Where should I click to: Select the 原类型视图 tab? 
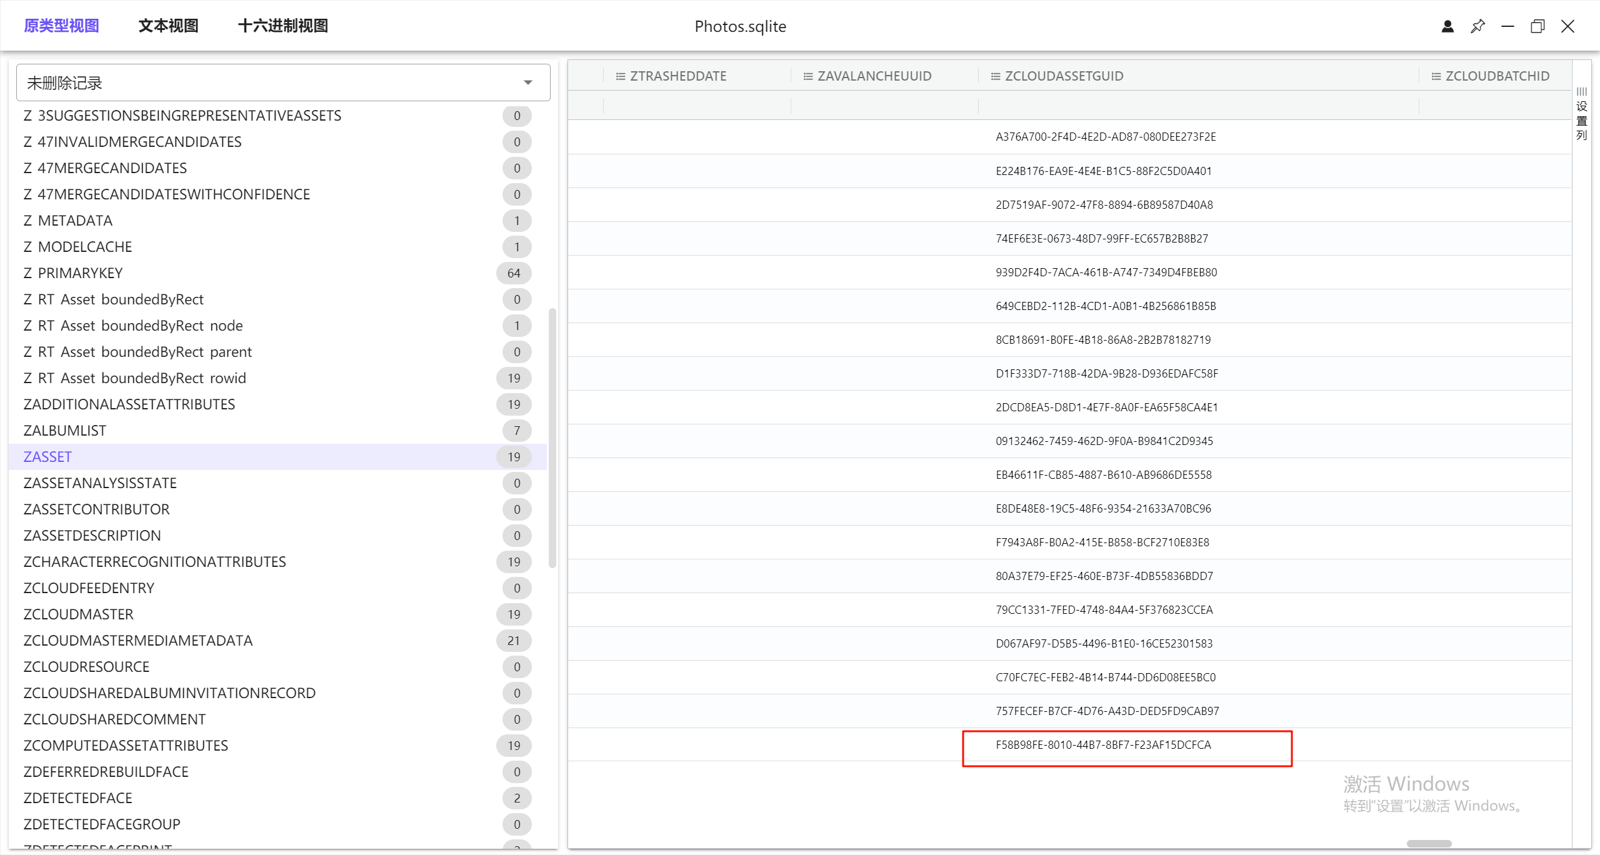(x=61, y=26)
